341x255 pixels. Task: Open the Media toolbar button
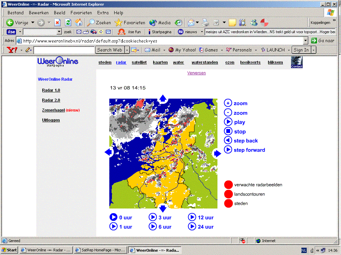(160, 23)
